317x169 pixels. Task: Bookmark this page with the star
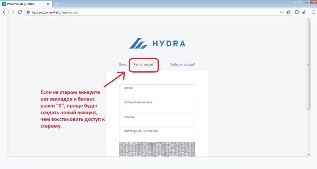[288, 12]
